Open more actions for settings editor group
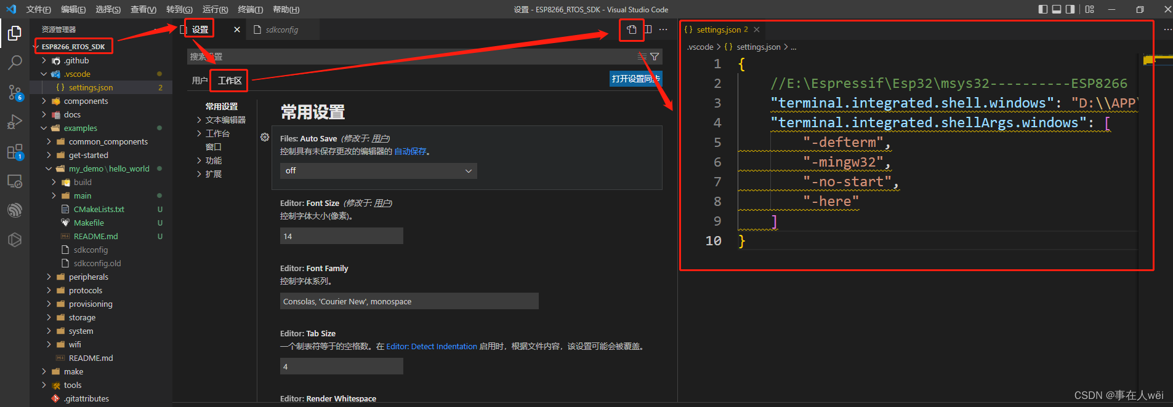This screenshot has height=407, width=1173. [663, 30]
